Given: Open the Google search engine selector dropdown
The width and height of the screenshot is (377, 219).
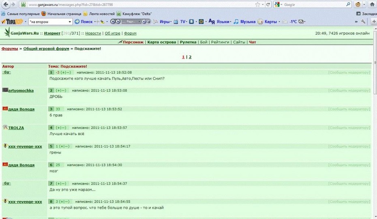Looking at the screenshot, I should click(x=278, y=4).
